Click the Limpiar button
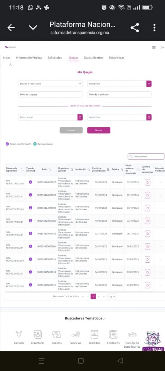The height and width of the screenshot is (371, 165). click(x=71, y=130)
